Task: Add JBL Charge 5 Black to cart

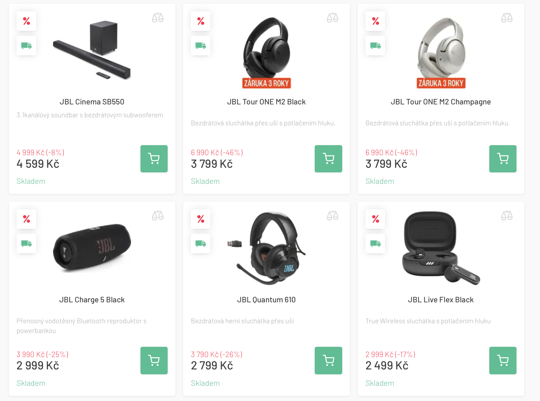Action: 154,360
